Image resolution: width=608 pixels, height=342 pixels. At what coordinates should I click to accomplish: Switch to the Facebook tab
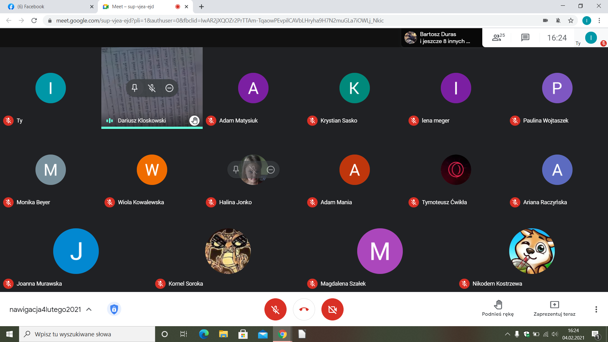point(47,7)
